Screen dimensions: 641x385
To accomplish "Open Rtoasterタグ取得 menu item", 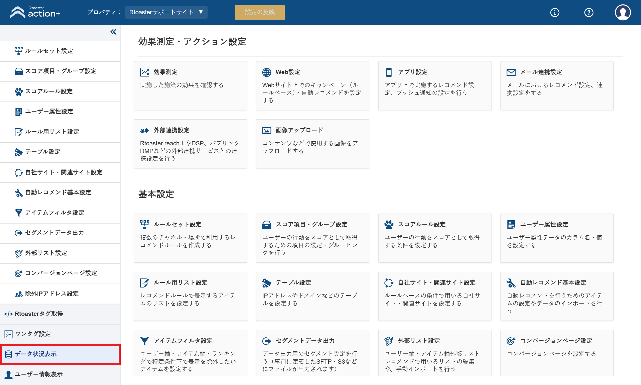I will [x=60, y=314].
